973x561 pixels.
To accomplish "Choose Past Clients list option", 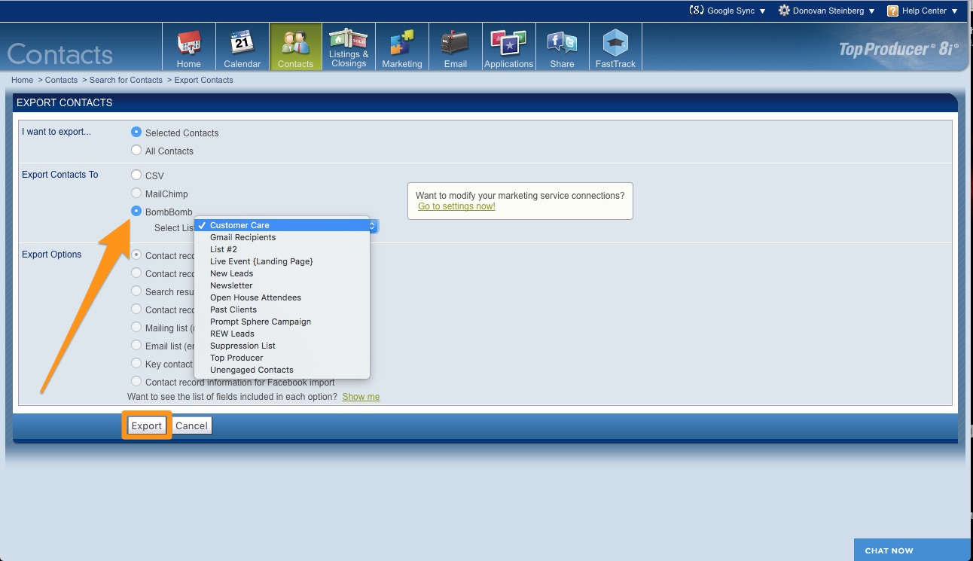I will (x=282, y=309).
